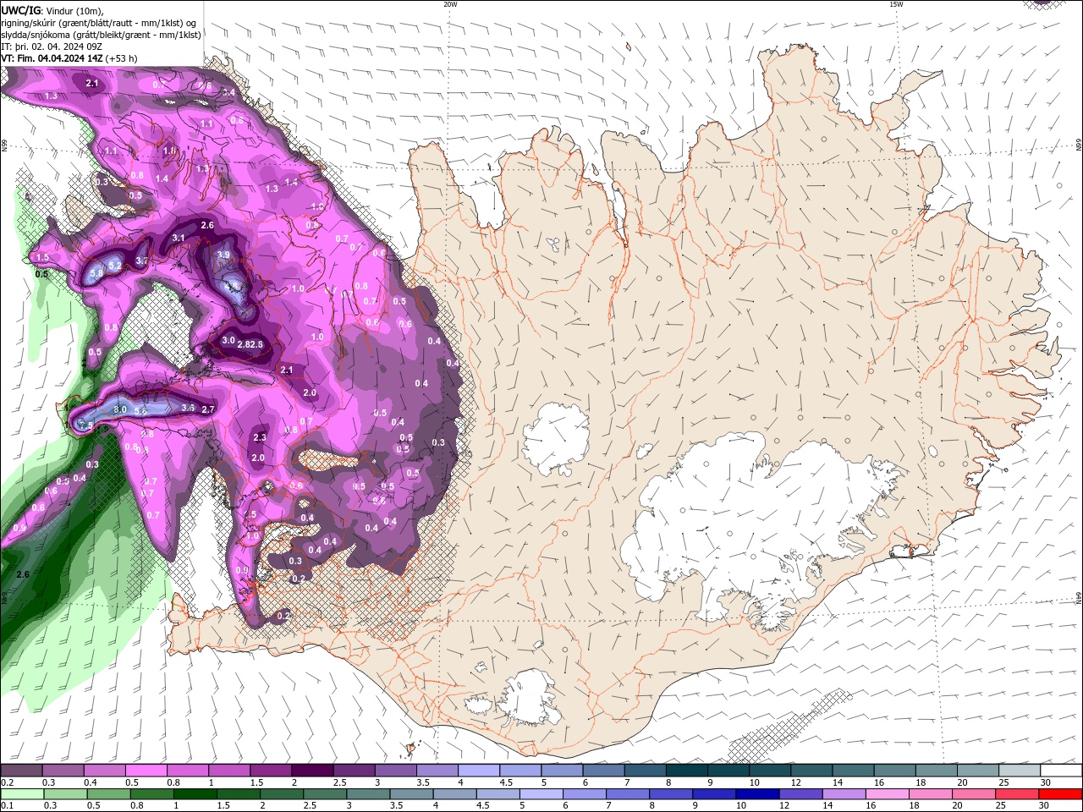Select the 2.7 value label on the map

pyautogui.click(x=209, y=409)
